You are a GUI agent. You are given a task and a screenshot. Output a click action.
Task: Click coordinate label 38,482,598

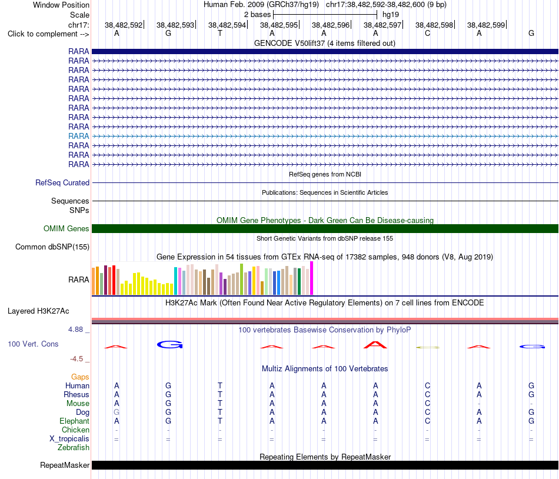(434, 25)
